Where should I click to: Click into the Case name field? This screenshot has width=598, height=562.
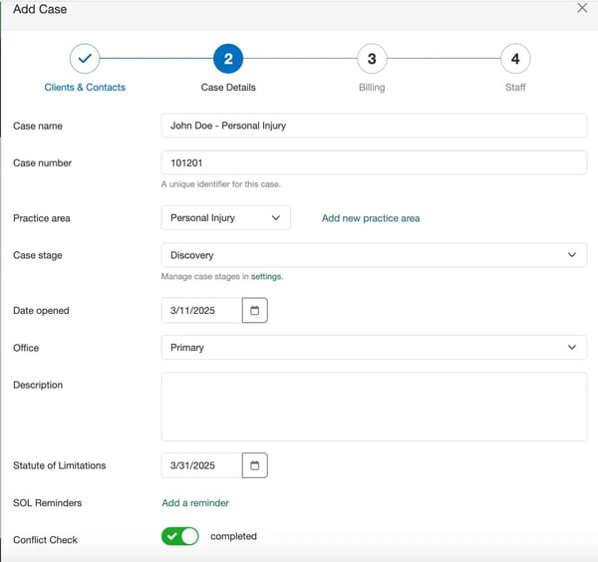click(x=373, y=126)
